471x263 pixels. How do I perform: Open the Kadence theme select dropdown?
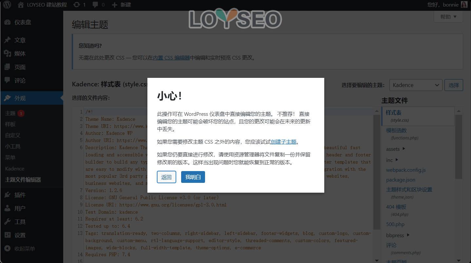tap(416, 85)
